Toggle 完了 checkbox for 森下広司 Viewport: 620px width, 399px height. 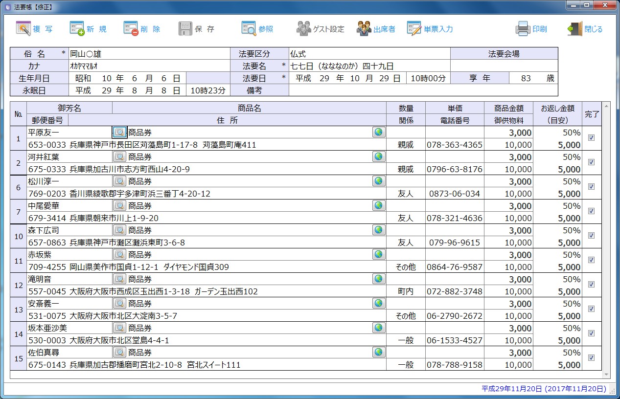(x=591, y=236)
